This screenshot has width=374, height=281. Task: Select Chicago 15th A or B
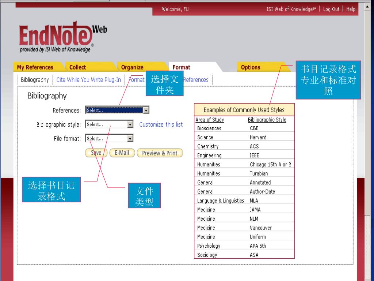[271, 165]
